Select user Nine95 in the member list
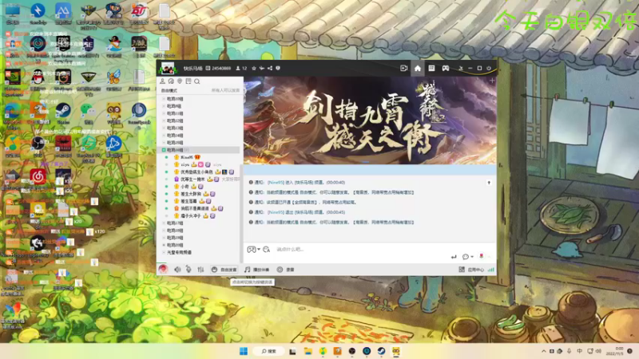The width and height of the screenshot is (639, 359). tap(187, 157)
